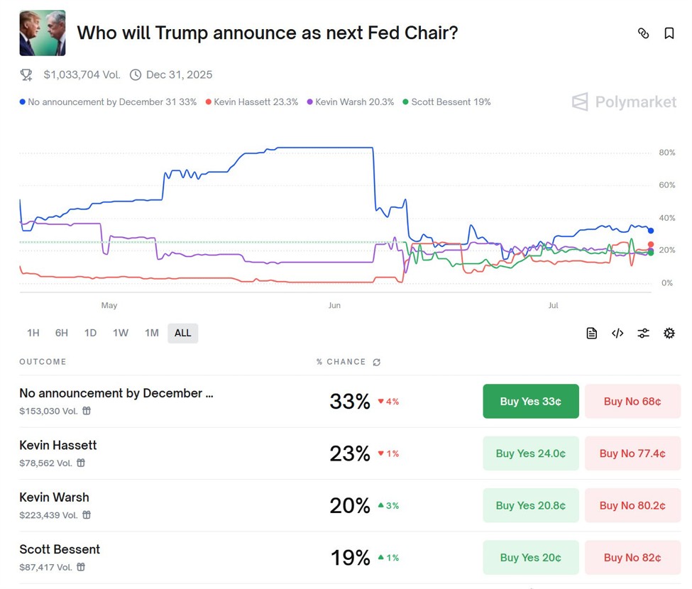This screenshot has height=589, width=692.
Task: Open the document rules icon
Action: (592, 334)
